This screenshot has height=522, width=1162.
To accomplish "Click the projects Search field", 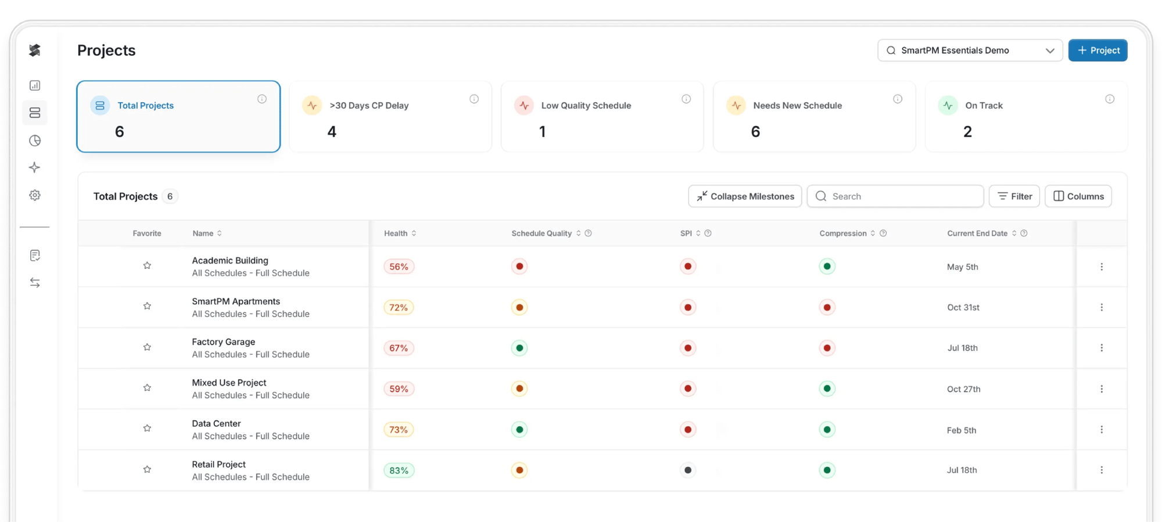I will [x=895, y=196].
